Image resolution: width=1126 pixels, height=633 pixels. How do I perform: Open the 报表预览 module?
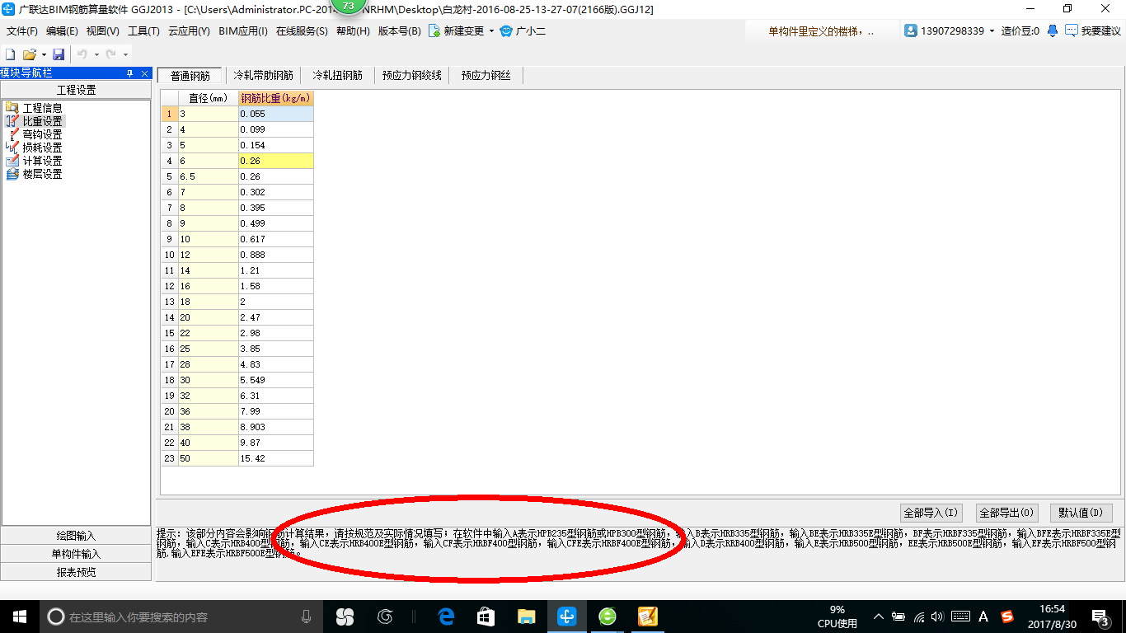76,572
